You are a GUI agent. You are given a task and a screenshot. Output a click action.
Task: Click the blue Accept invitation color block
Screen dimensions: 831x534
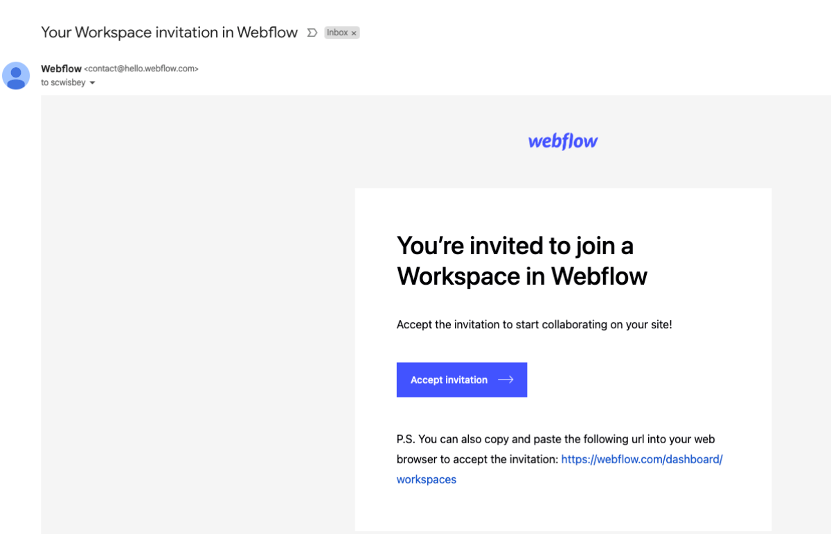461,380
